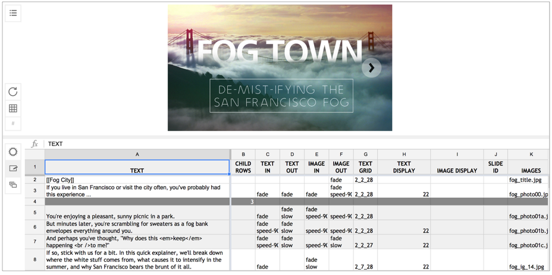552x275 pixels.
Task: Select the TEXT header cell
Action: pos(137,167)
